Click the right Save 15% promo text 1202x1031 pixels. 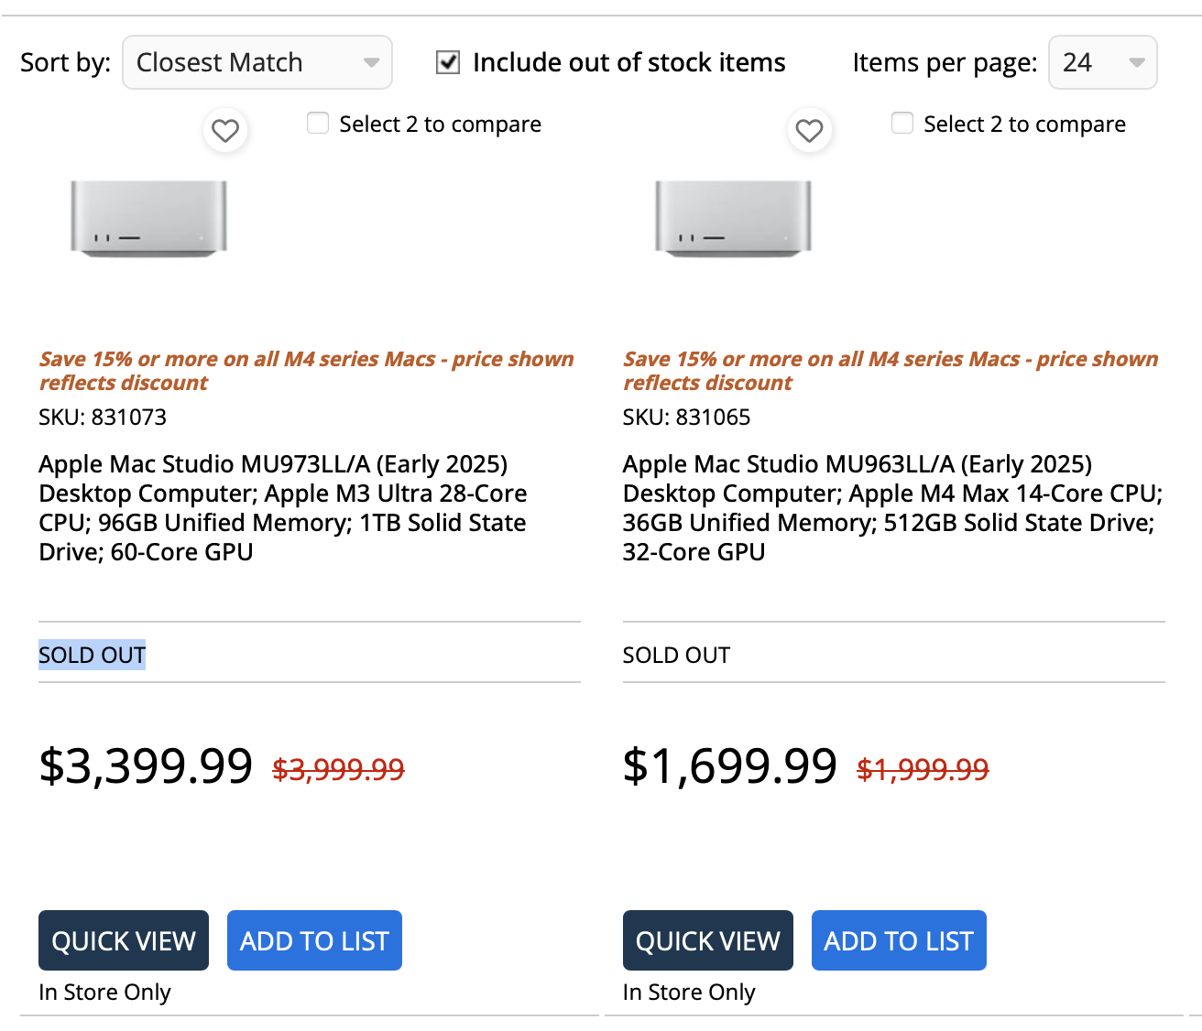[x=891, y=370]
